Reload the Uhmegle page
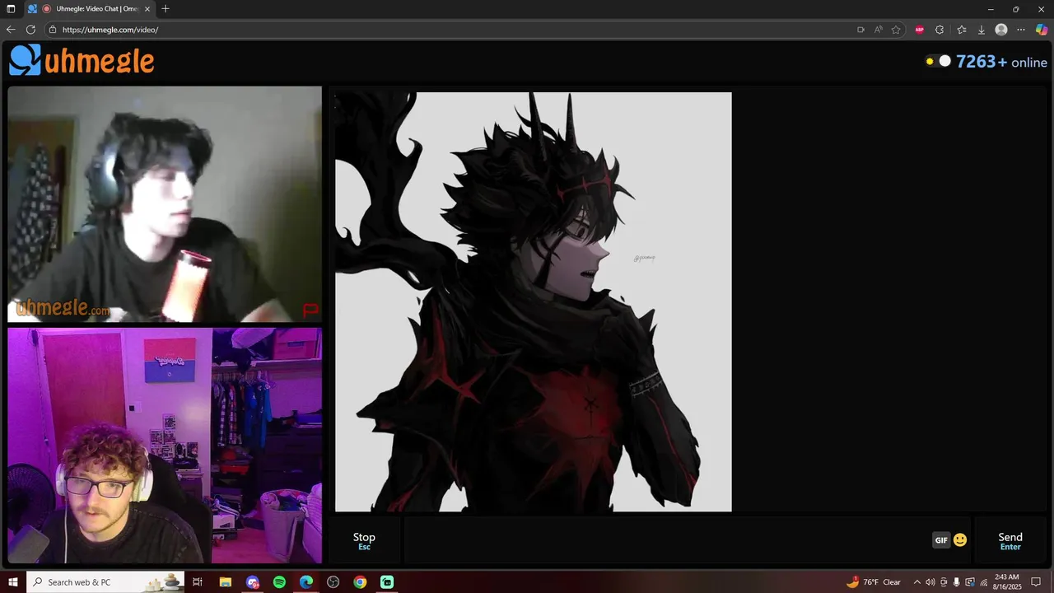This screenshot has width=1054, height=593. (30, 30)
